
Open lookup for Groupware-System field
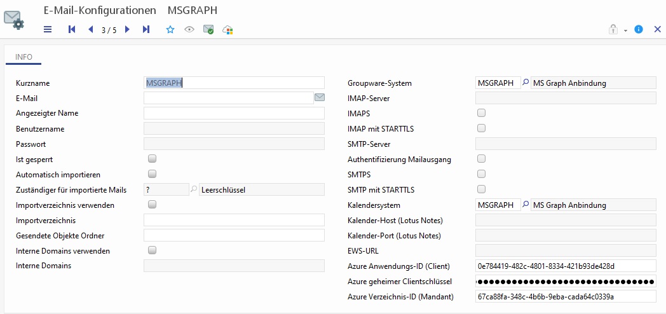[526, 83]
